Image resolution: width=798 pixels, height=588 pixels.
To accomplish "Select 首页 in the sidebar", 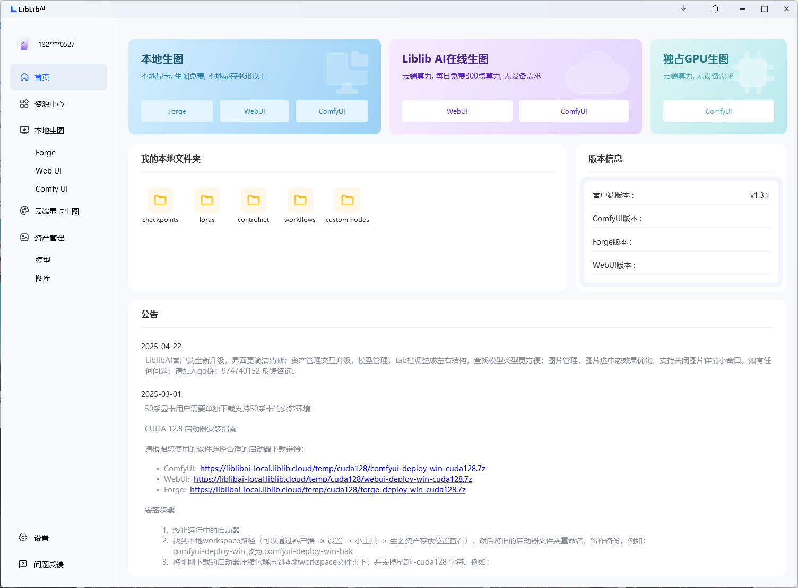I will click(x=59, y=77).
